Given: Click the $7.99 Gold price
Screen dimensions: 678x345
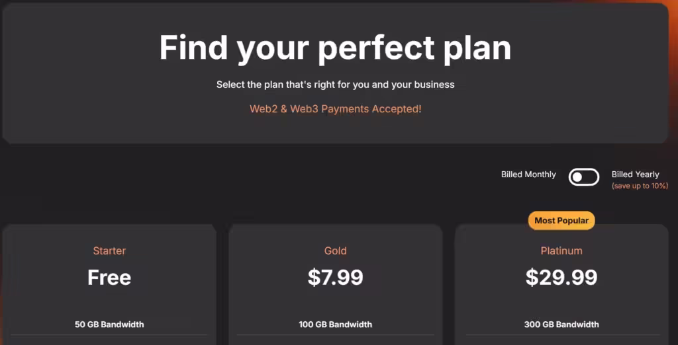Looking at the screenshot, I should point(336,278).
